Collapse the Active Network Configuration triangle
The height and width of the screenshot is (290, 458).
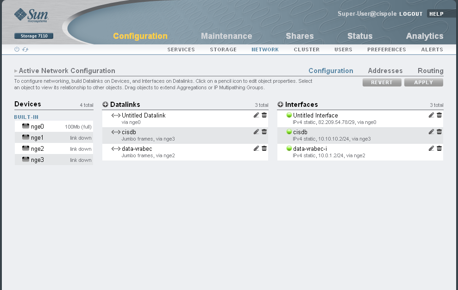pos(16,71)
